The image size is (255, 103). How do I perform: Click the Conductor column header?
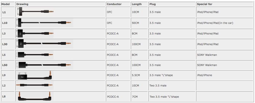pyautogui.click(x=114, y=4)
